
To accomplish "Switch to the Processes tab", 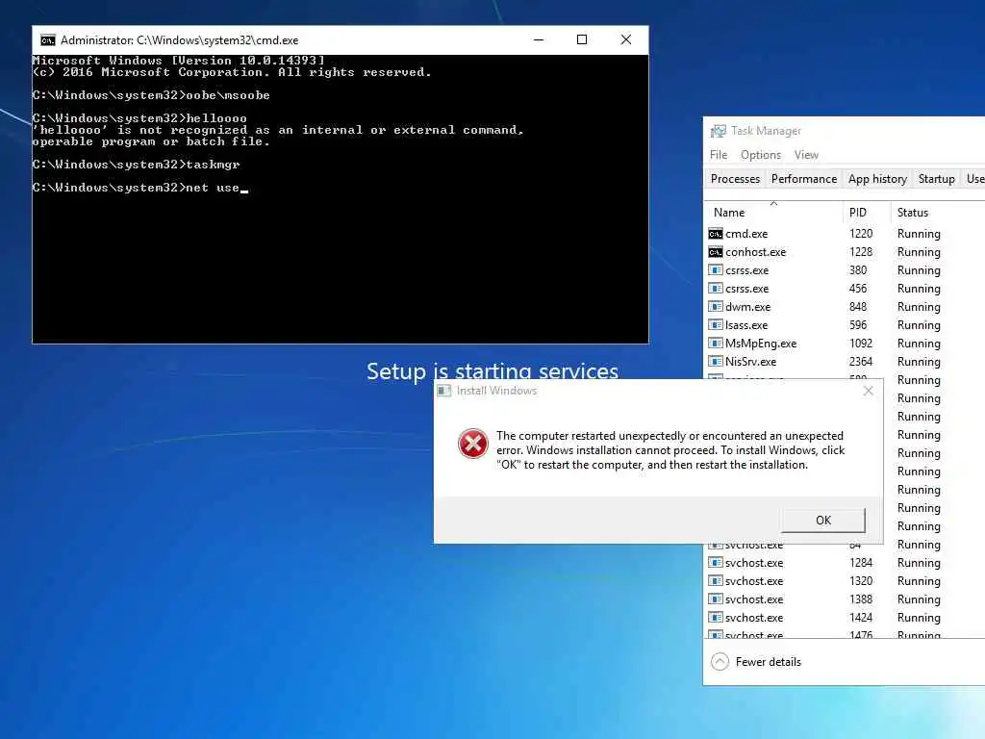I will pyautogui.click(x=735, y=179).
